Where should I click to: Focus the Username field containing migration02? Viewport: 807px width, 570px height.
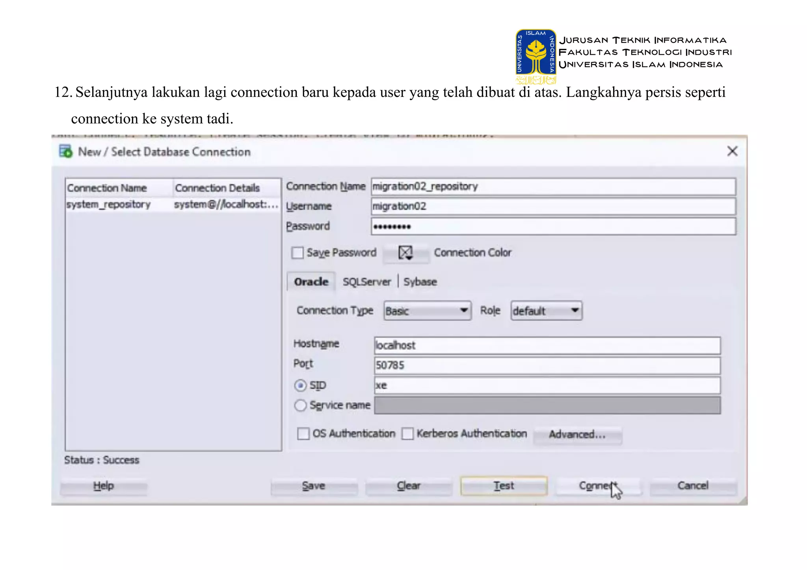pyautogui.click(x=553, y=206)
